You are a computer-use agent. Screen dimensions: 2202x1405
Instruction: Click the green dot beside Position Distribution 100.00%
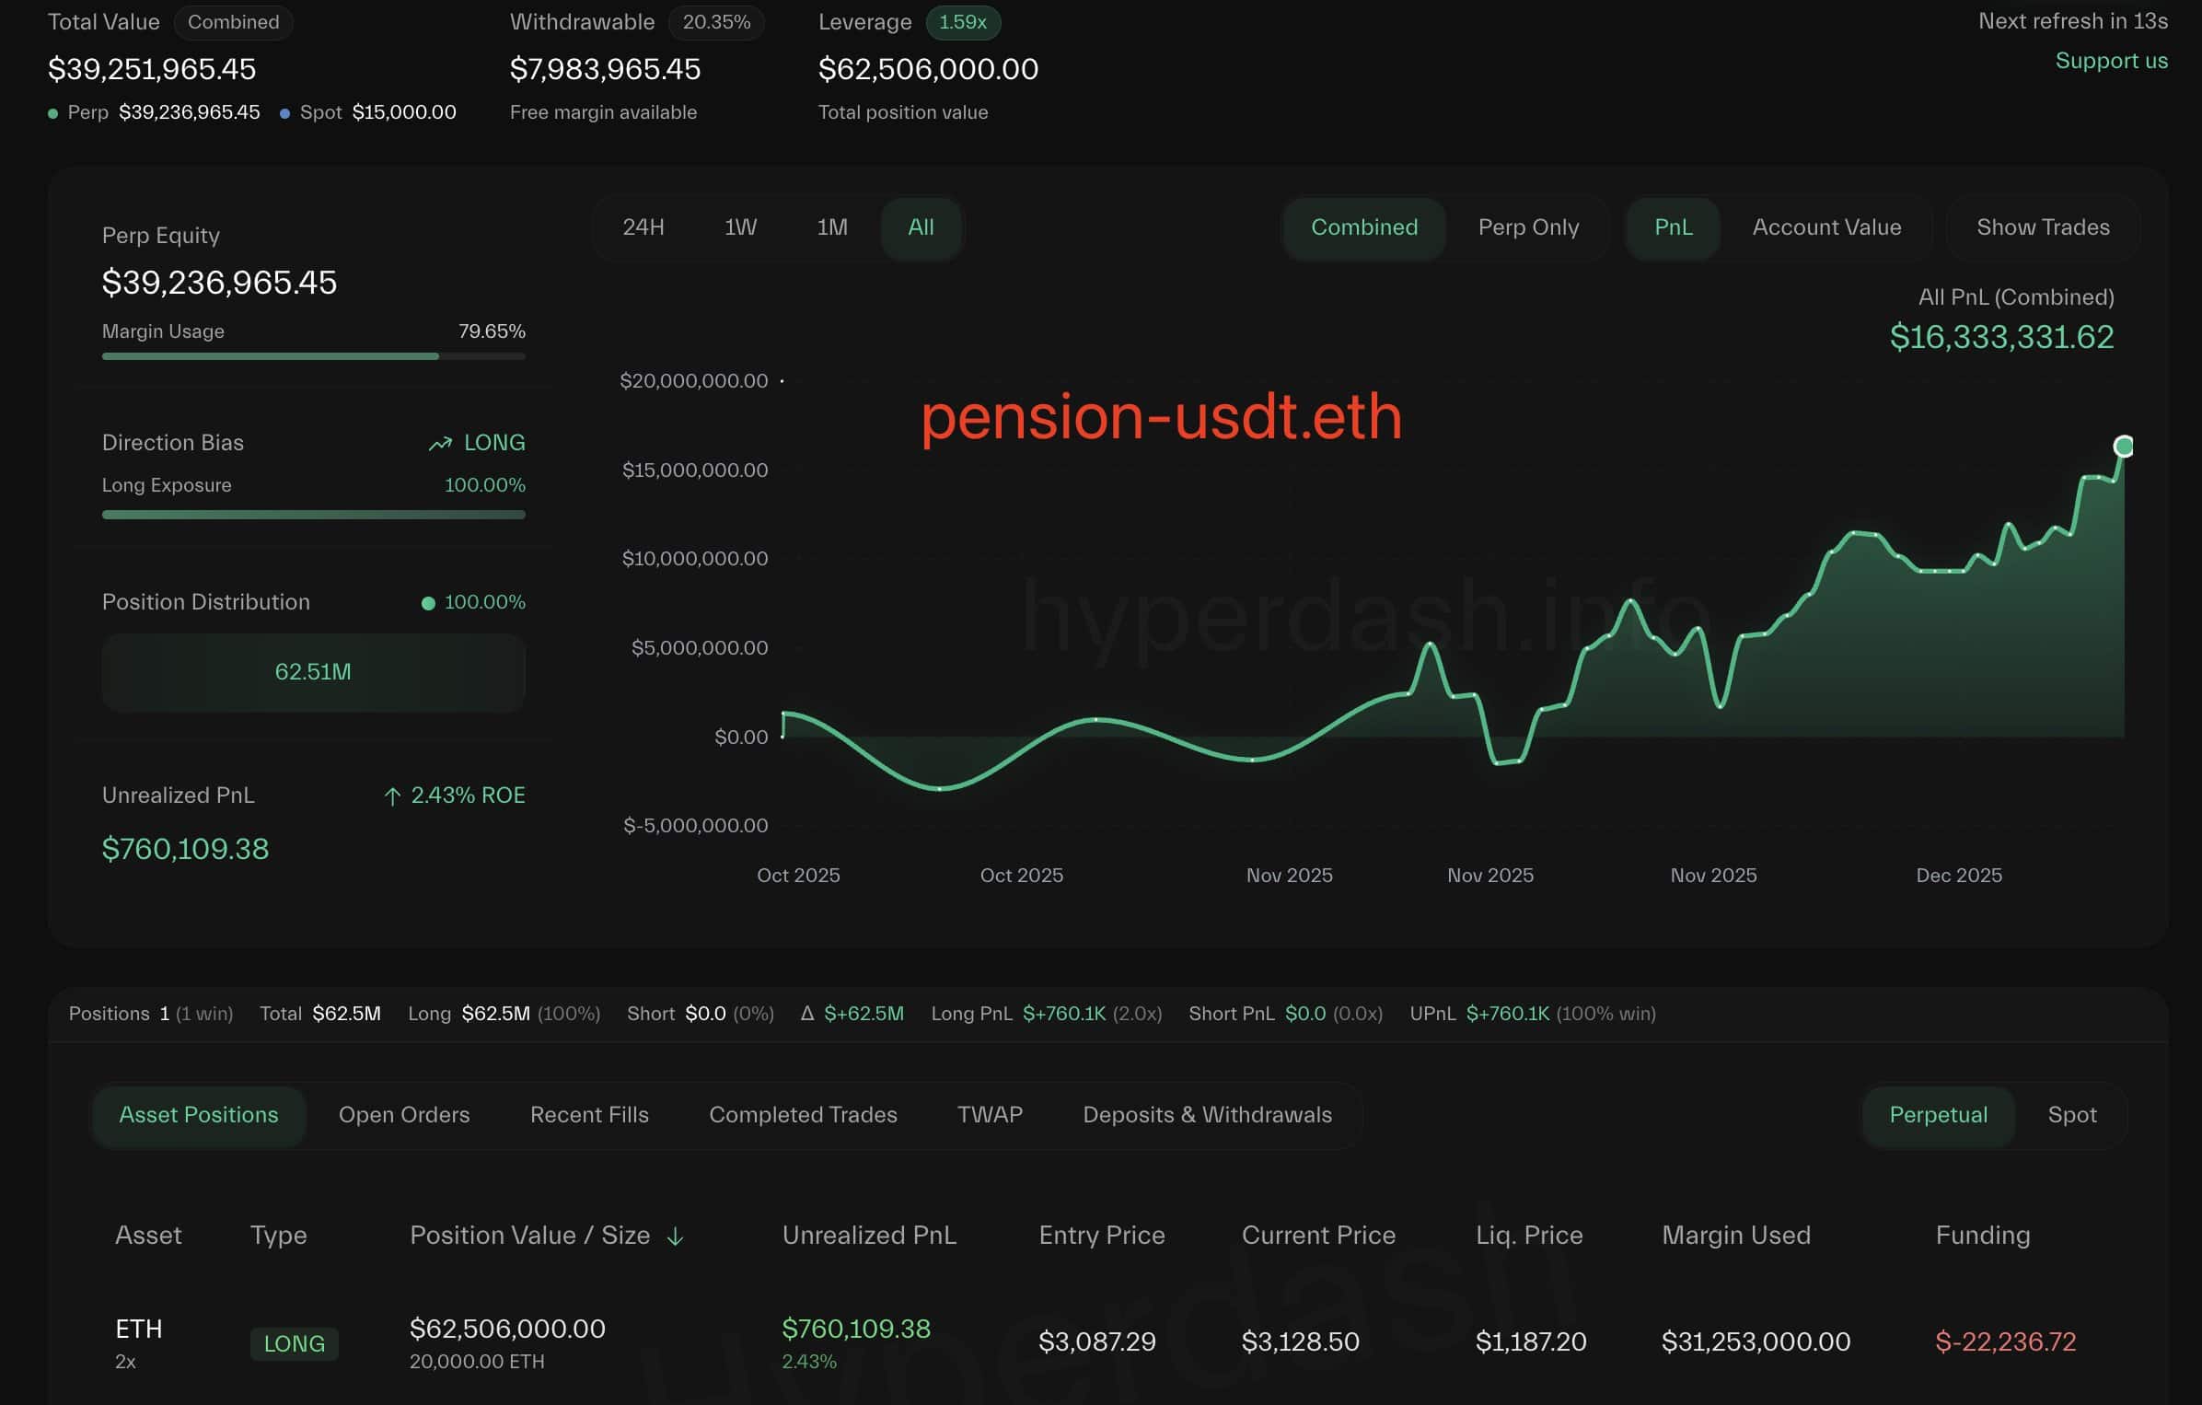[428, 603]
